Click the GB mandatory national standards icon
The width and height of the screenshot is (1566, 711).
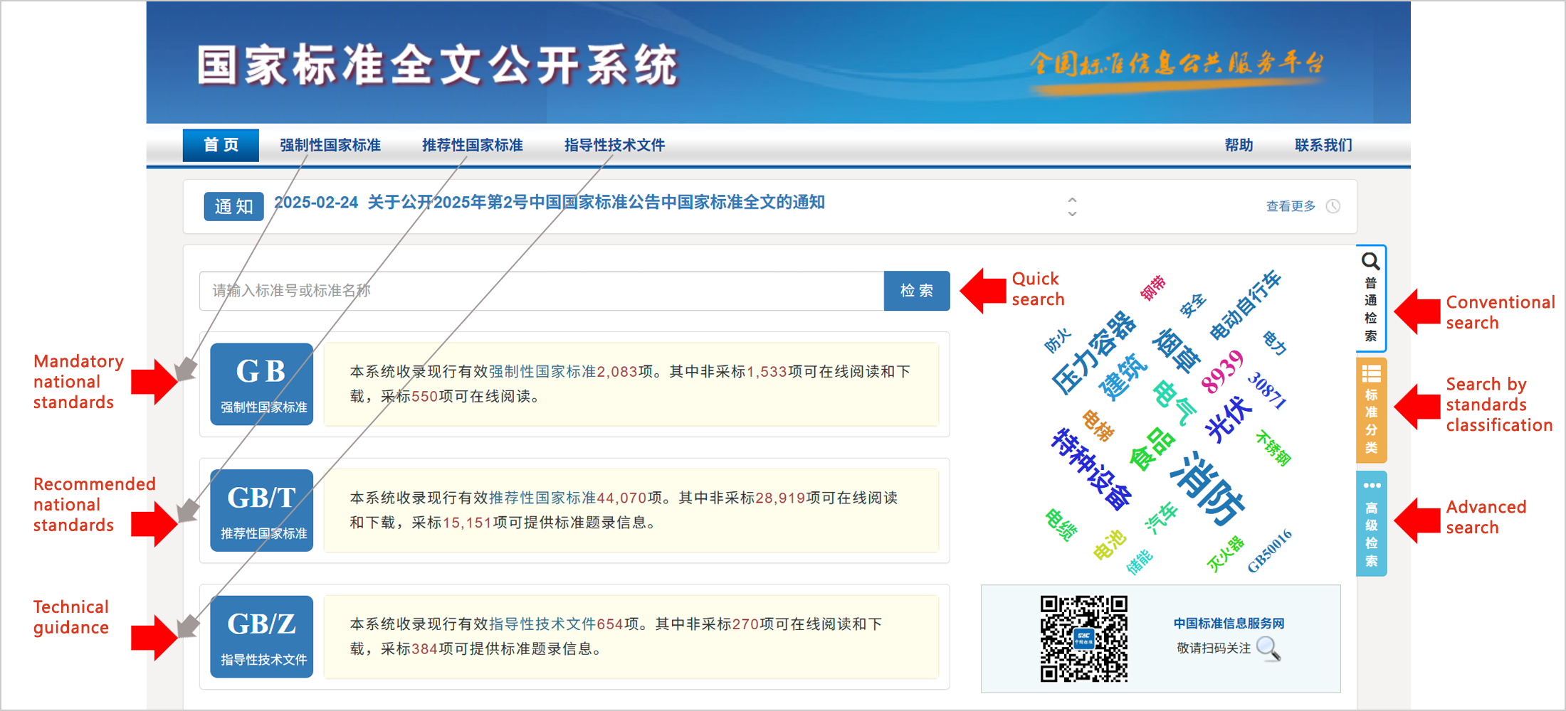(261, 384)
